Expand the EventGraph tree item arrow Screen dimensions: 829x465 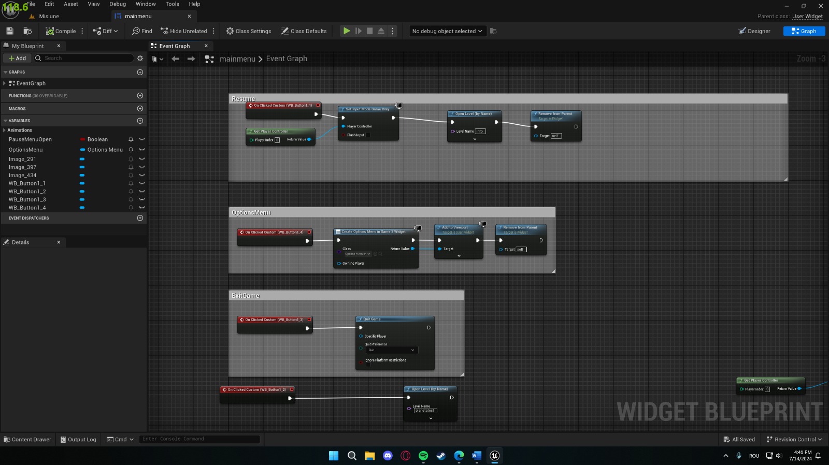(x=5, y=83)
